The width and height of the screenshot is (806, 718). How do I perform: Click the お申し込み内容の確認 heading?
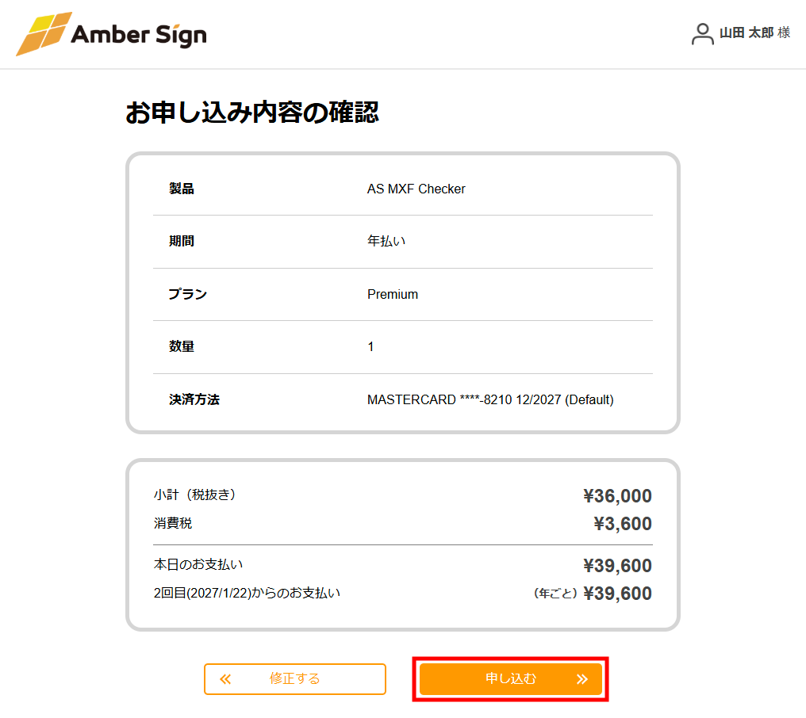255,113
